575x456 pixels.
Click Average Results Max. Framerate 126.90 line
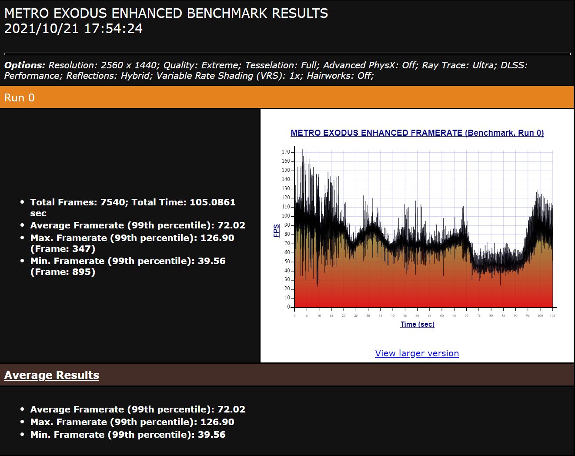pos(132,422)
